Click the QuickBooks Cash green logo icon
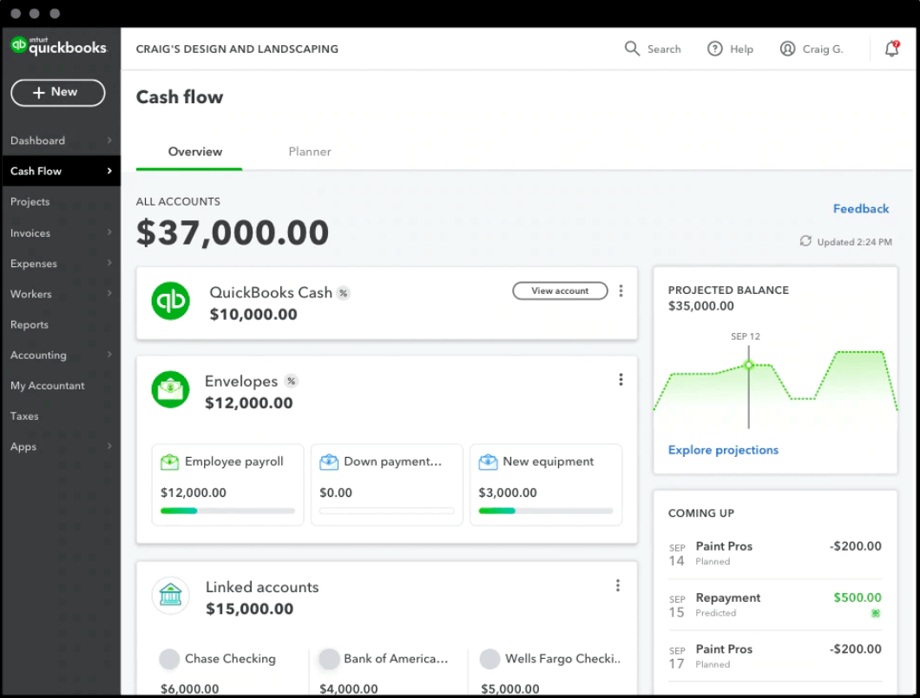The width and height of the screenshot is (920, 698). point(170,301)
